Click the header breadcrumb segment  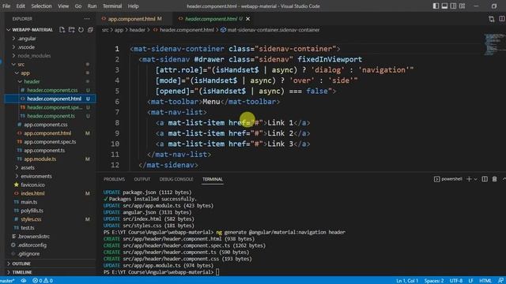pos(137,30)
